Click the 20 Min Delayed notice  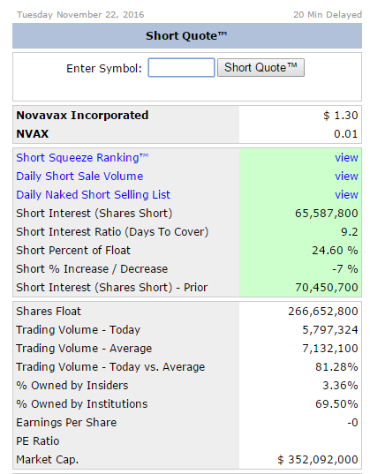(328, 14)
